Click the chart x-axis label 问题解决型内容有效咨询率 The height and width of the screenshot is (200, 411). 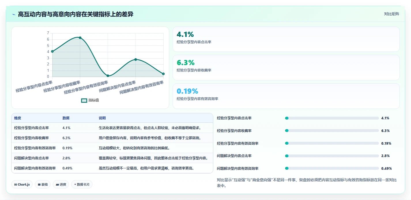(142, 88)
